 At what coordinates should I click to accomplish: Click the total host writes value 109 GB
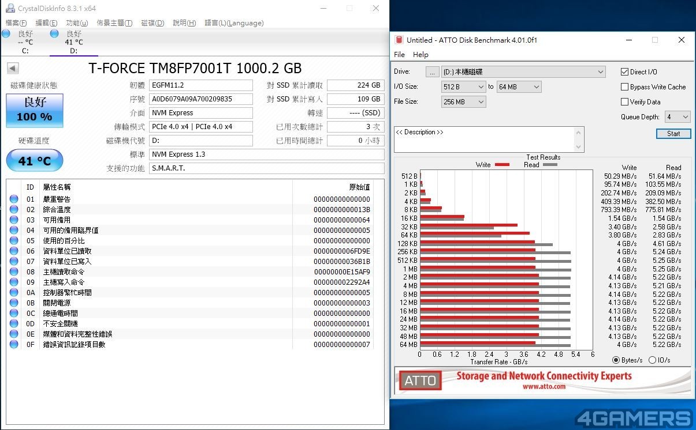click(356, 99)
